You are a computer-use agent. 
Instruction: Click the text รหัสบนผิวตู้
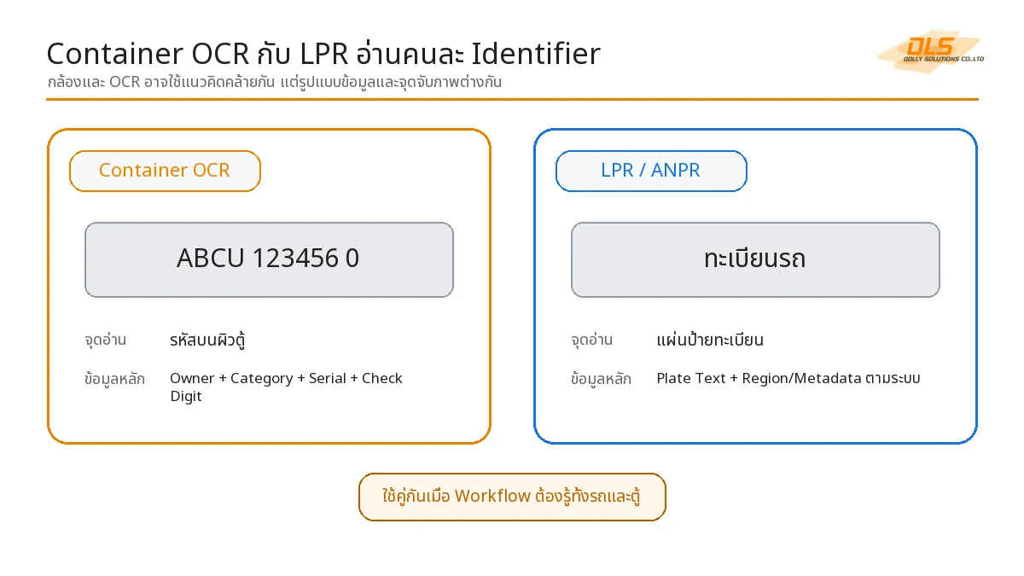click(x=208, y=340)
